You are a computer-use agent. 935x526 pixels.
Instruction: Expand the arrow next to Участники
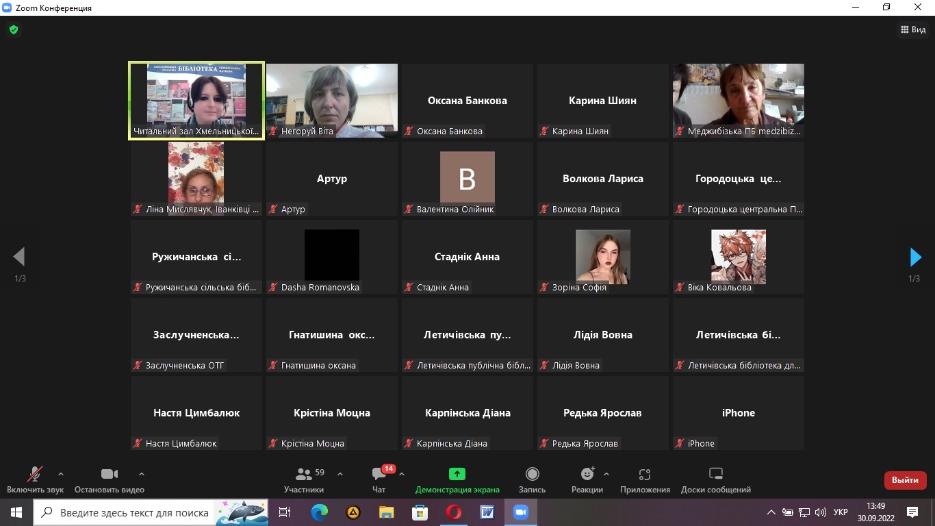pos(340,473)
